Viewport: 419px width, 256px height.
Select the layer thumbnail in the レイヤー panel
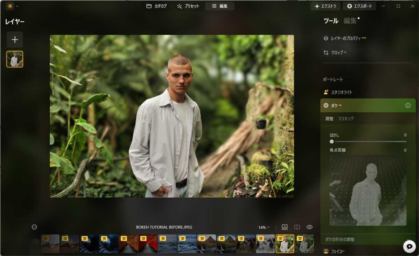(x=15, y=59)
